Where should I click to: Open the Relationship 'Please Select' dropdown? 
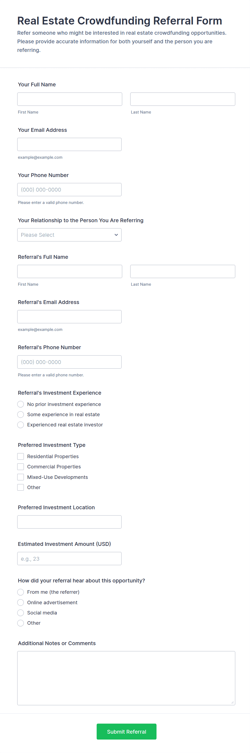pyautogui.click(x=69, y=235)
